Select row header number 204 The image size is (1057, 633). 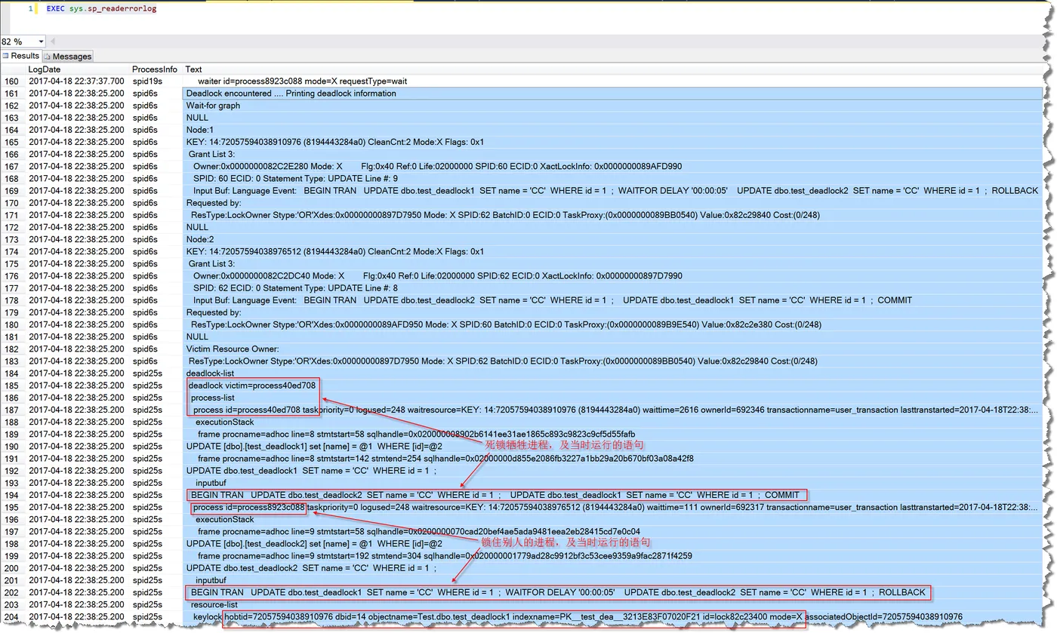click(13, 616)
